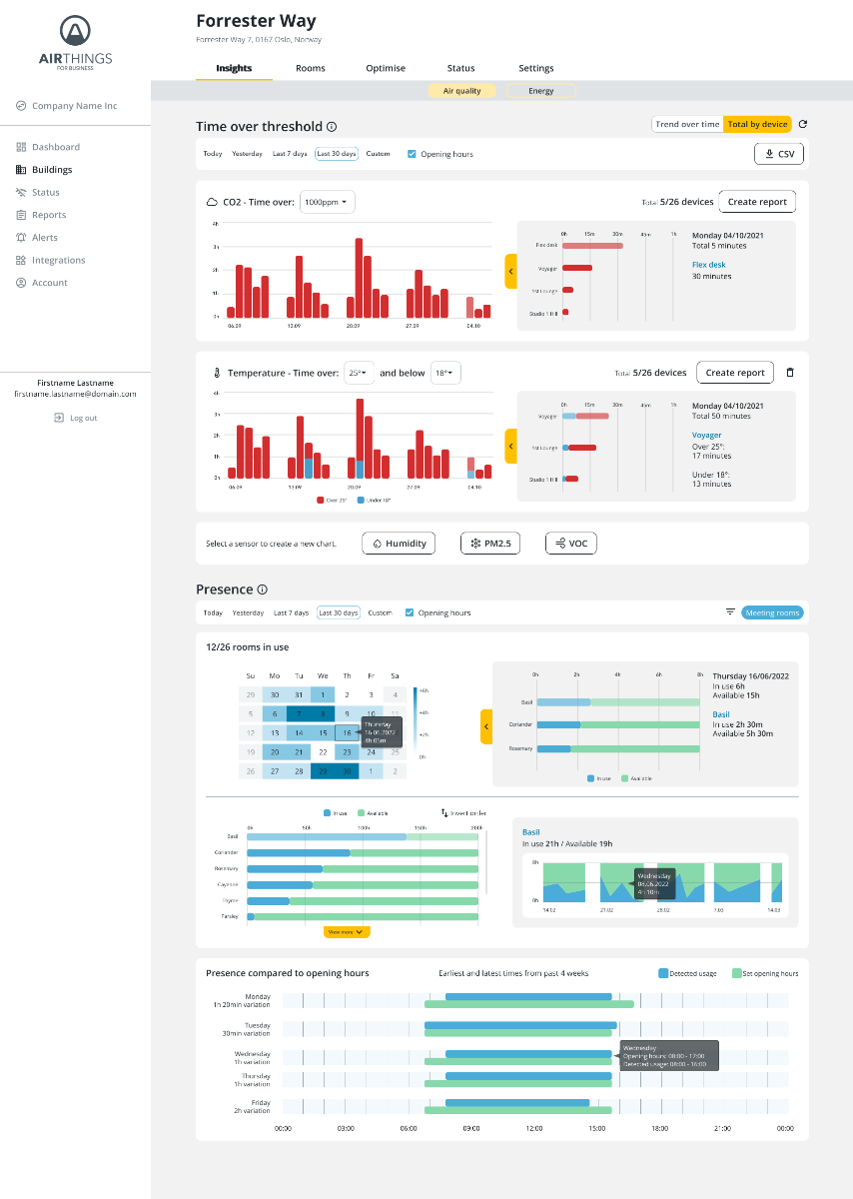Click the Company Name Inc icon
The width and height of the screenshot is (853, 1199).
(21, 106)
